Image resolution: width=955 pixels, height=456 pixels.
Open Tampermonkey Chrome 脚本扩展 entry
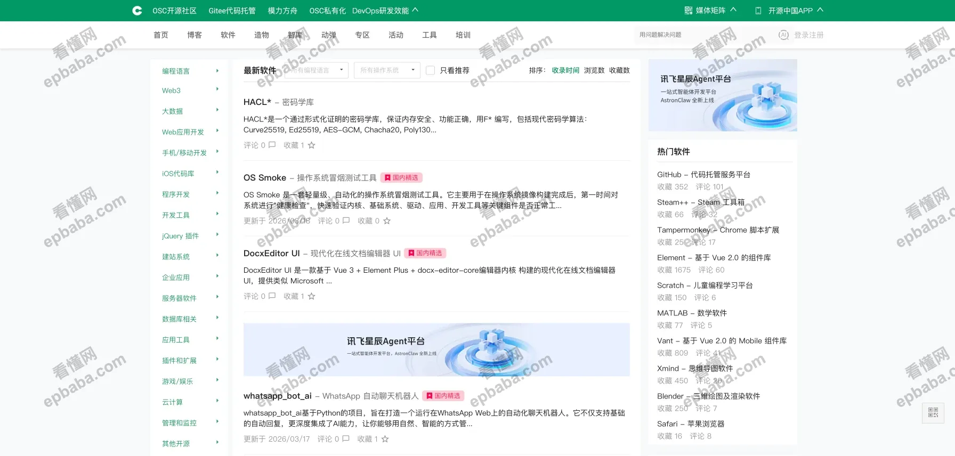(718, 230)
